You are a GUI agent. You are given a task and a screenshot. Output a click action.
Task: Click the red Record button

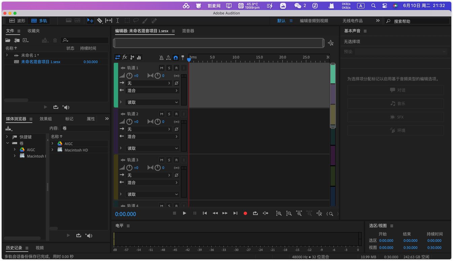point(245,213)
